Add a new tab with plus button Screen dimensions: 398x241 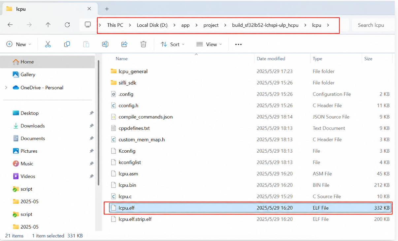click(x=107, y=9)
